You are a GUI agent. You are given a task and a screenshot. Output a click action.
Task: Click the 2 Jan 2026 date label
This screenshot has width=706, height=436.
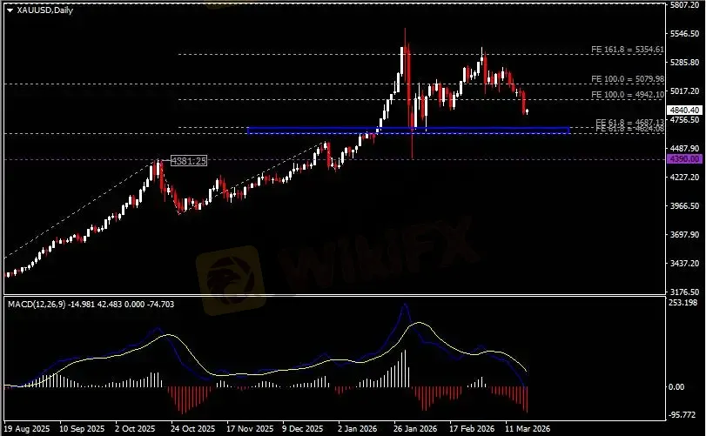357,429
